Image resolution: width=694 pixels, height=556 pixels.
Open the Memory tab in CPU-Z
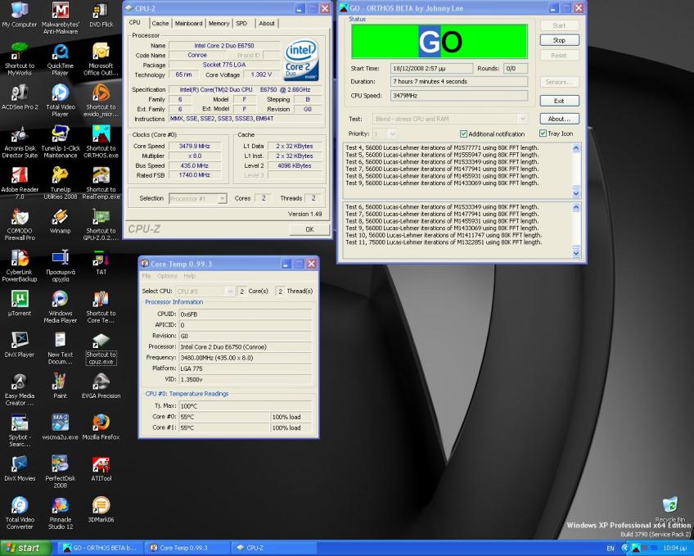point(219,24)
